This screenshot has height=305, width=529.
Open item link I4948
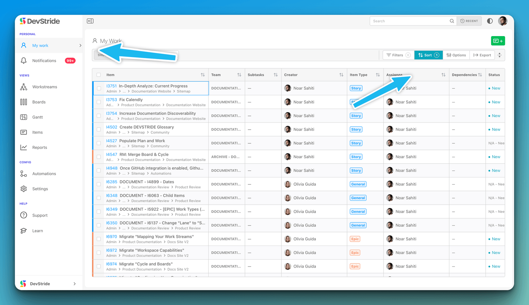coord(112,168)
